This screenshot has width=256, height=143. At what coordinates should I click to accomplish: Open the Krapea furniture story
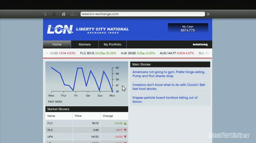click(165, 100)
